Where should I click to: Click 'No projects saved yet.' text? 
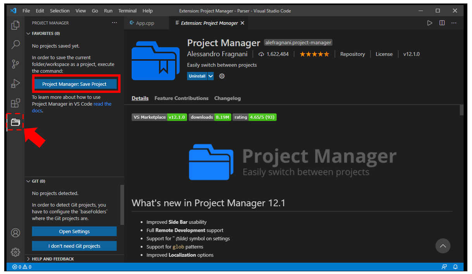tap(56, 46)
